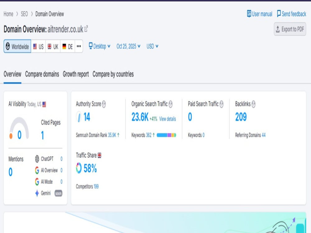This screenshot has height=233, width=311.
Task: Click the AI Visibility gauge chart
Action: (19, 128)
